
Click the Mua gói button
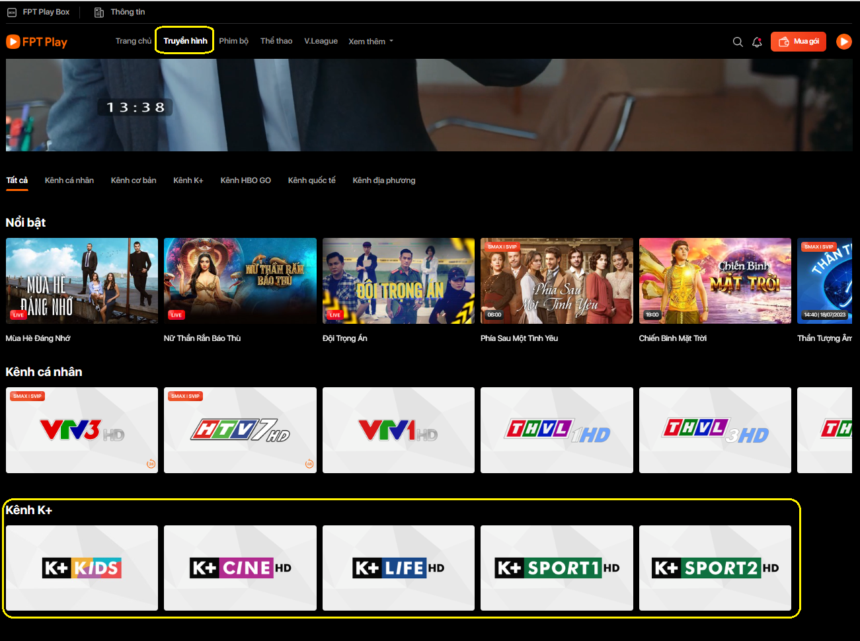[x=799, y=42]
